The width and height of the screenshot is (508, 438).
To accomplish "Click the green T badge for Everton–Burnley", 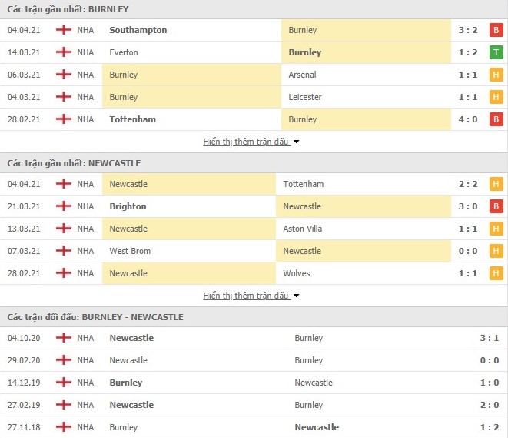I will click(x=496, y=52).
